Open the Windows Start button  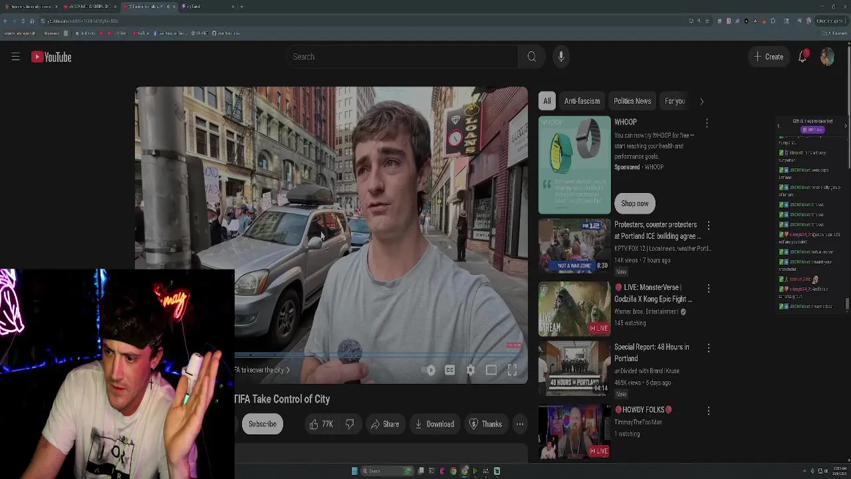354,471
